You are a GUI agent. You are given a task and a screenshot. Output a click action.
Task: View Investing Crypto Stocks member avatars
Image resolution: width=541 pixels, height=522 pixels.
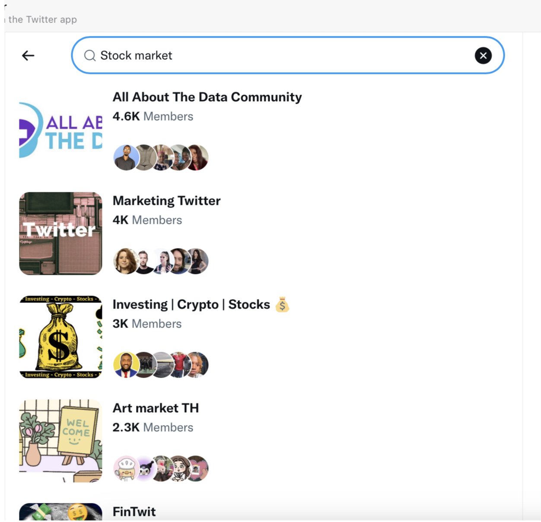click(161, 365)
